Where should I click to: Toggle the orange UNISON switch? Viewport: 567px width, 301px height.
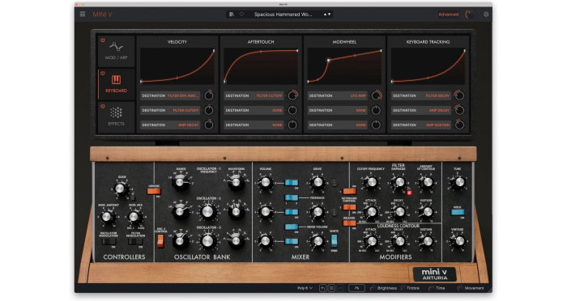pos(154,191)
